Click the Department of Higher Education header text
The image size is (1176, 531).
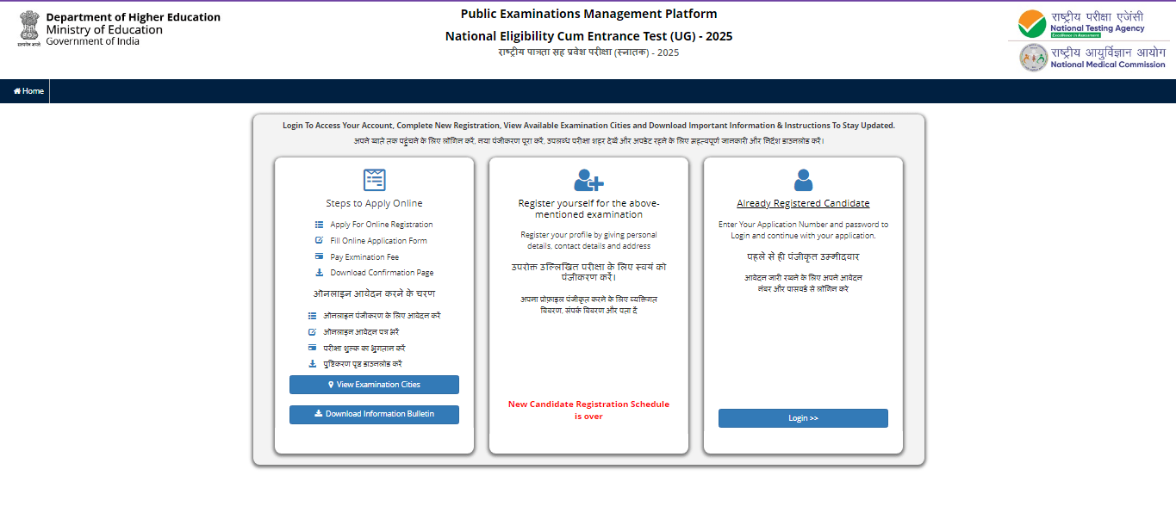pos(133,17)
